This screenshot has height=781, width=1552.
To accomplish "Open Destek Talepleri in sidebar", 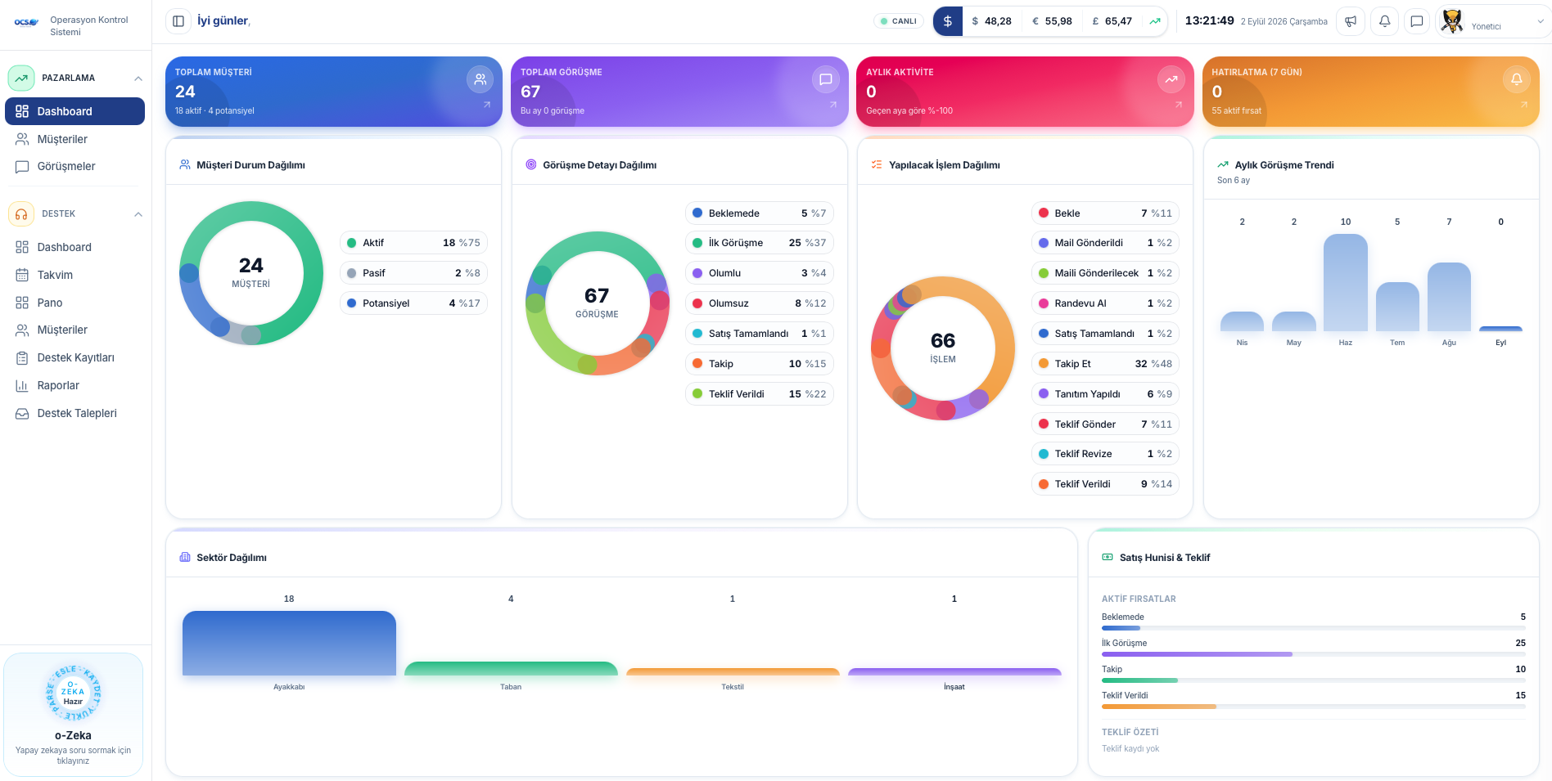I will click(x=74, y=413).
